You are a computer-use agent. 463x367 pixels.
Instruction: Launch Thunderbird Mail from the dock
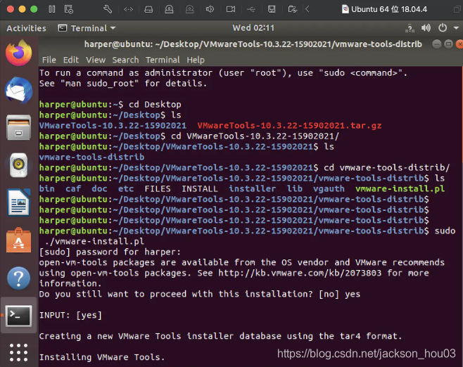click(x=18, y=90)
